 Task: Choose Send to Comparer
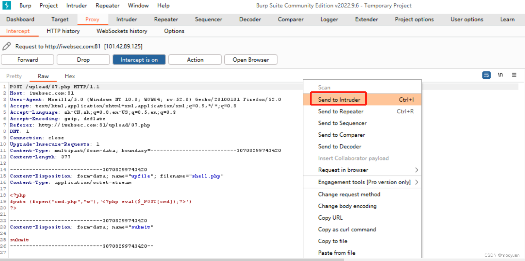tap(362, 135)
